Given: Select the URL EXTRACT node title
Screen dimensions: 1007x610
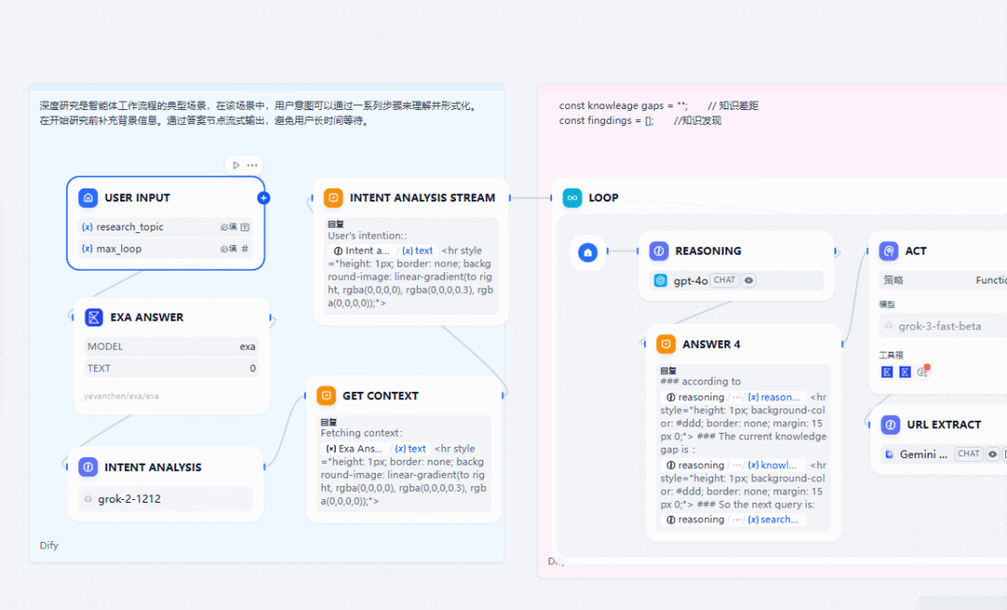Looking at the screenshot, I should coord(944,424).
